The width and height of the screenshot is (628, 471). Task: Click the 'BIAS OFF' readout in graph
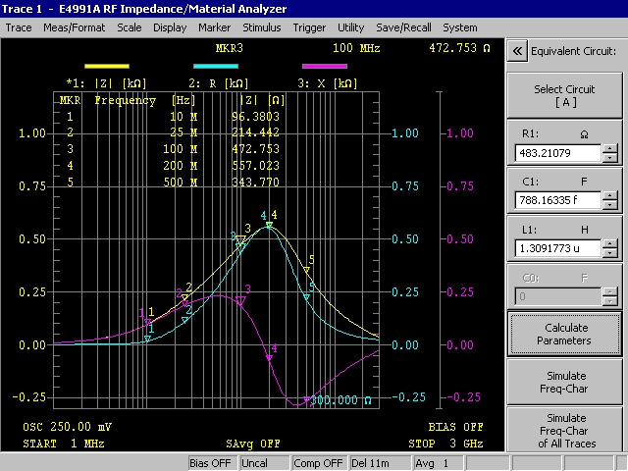pyautogui.click(x=455, y=427)
